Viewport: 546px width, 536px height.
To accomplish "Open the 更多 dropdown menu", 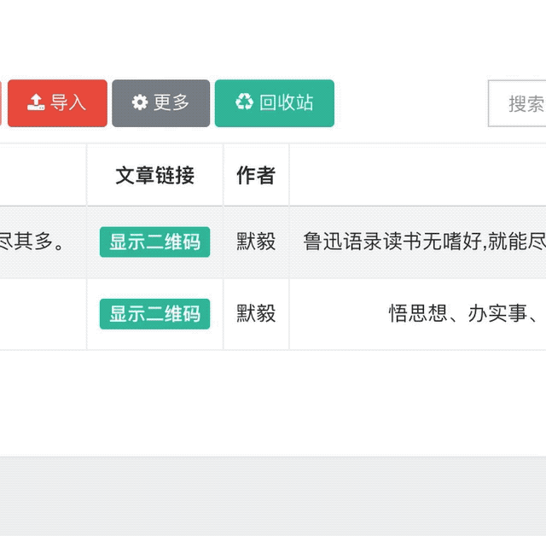I will (x=161, y=103).
